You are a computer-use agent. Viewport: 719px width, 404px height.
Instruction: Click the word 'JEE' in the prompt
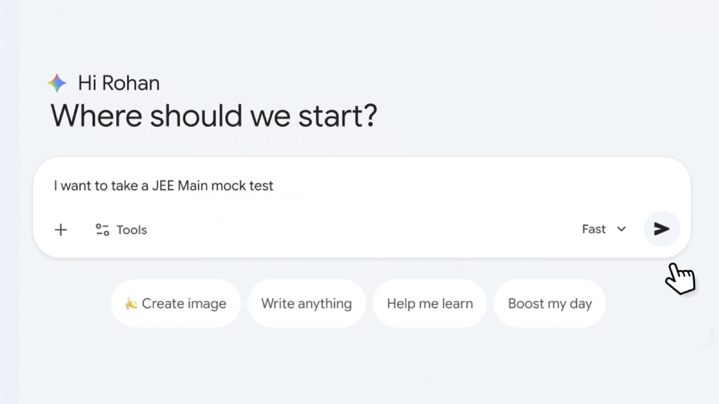coord(164,186)
